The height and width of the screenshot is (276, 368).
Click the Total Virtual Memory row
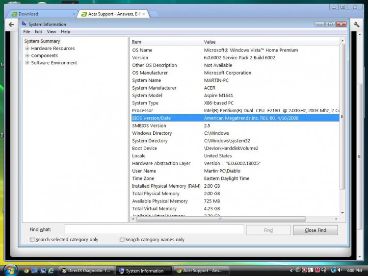coord(235,208)
